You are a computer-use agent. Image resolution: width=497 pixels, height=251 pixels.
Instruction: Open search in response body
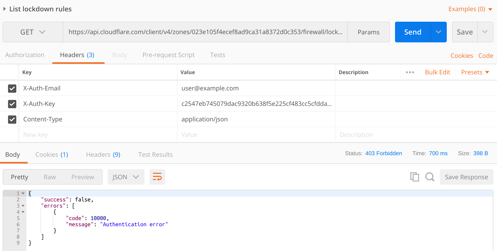pyautogui.click(x=430, y=177)
